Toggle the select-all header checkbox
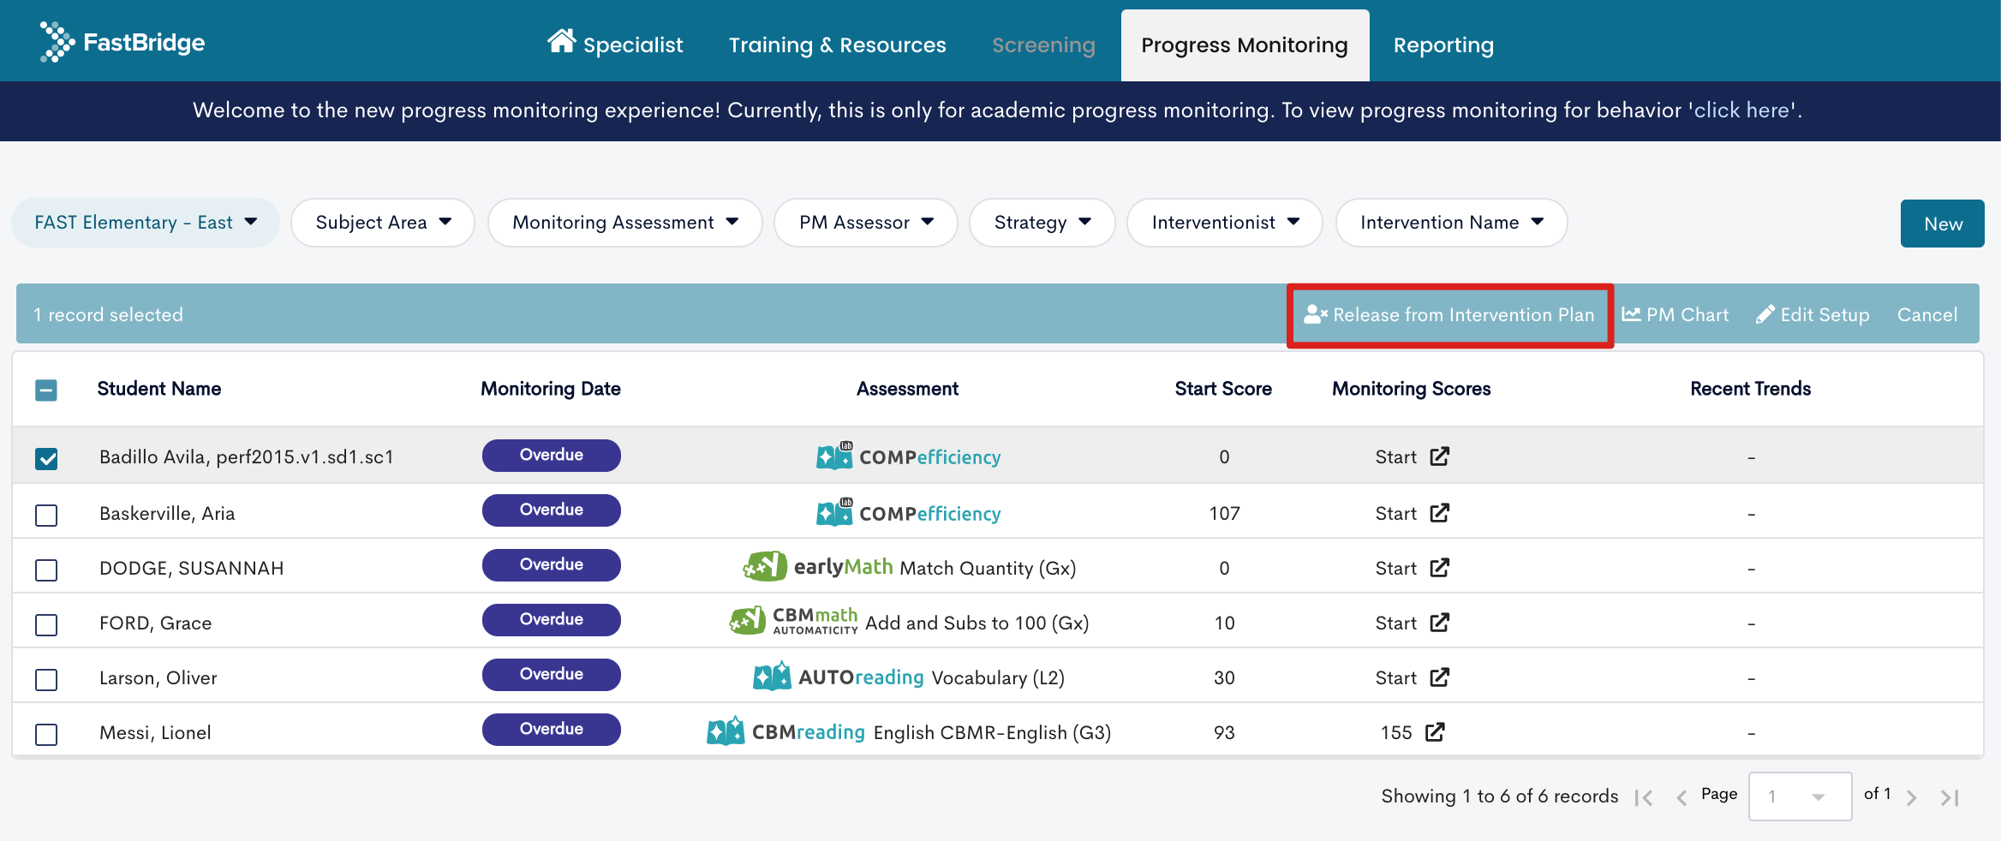Image resolution: width=2001 pixels, height=841 pixels. click(x=46, y=390)
